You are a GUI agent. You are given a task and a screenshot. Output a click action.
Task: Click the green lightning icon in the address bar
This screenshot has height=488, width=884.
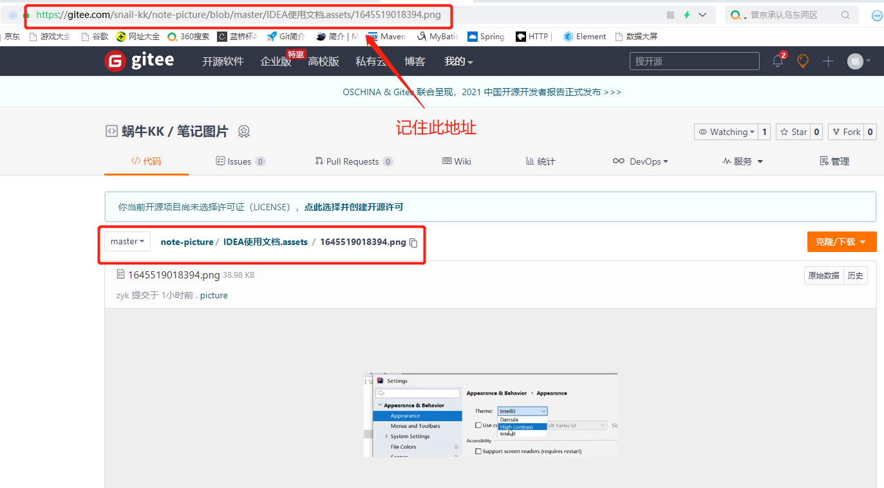[687, 15]
